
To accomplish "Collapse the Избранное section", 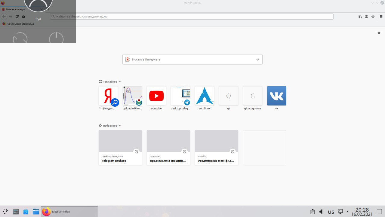I will pos(120,126).
